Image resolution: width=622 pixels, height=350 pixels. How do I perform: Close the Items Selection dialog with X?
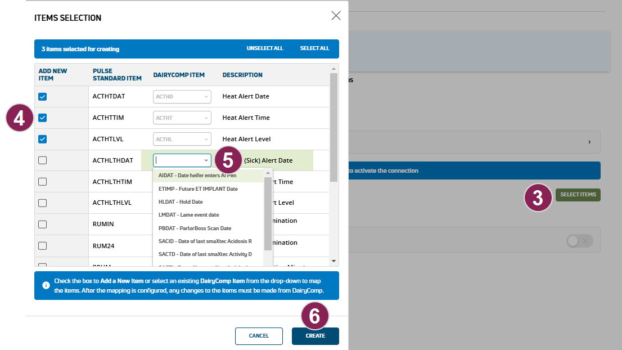(336, 16)
